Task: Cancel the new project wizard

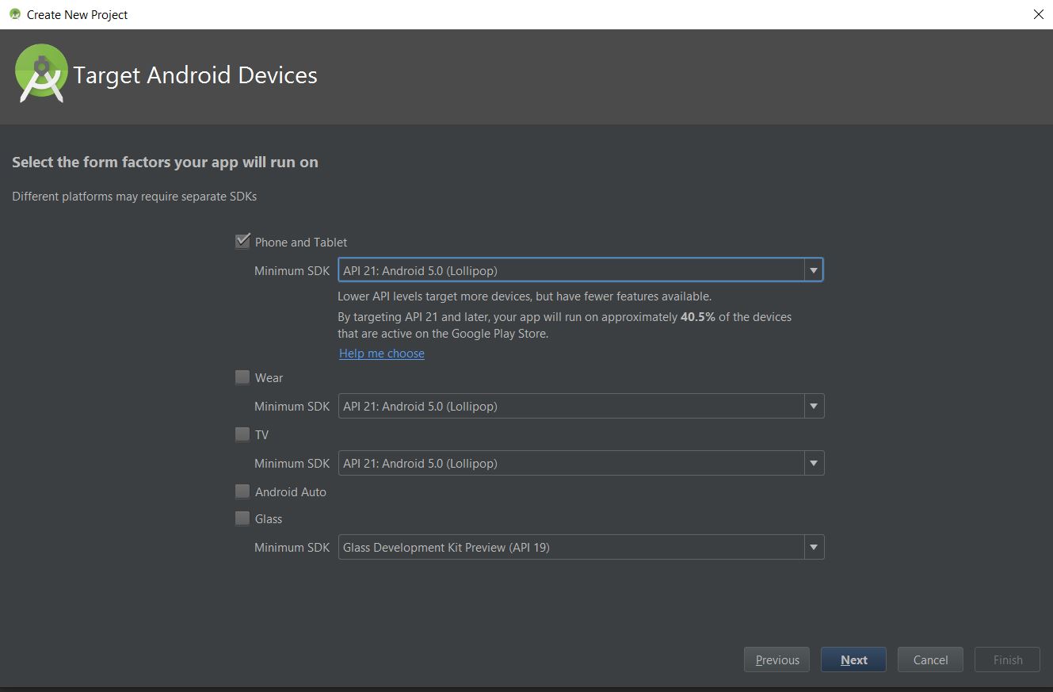Action: click(x=930, y=660)
